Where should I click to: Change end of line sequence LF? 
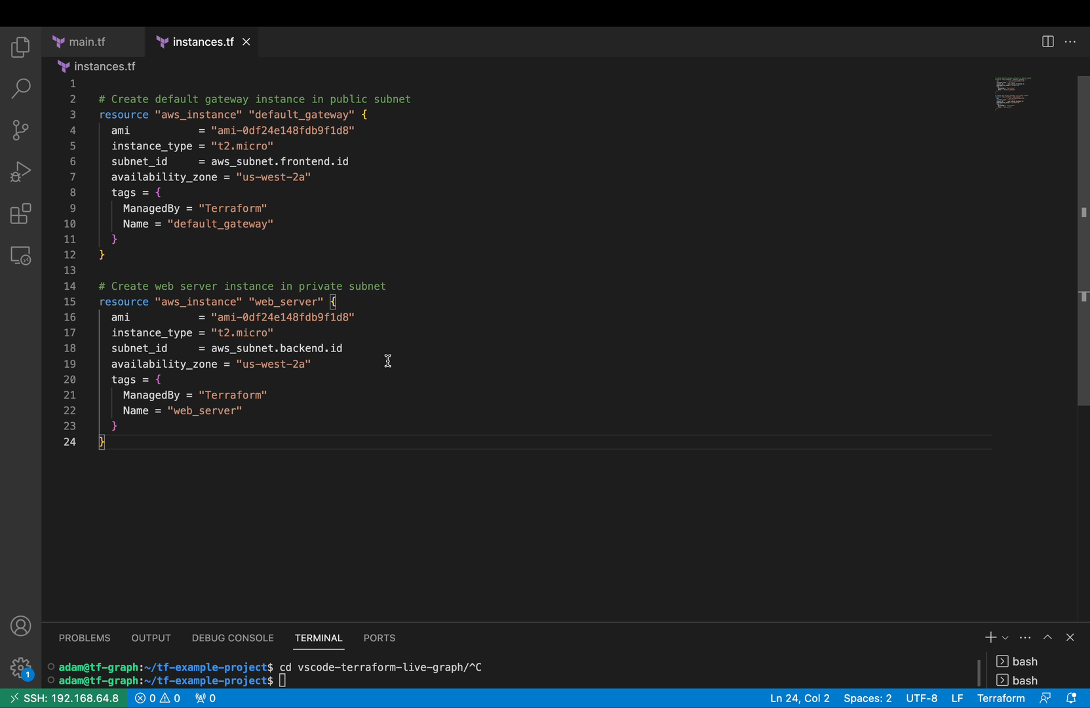pos(957,698)
